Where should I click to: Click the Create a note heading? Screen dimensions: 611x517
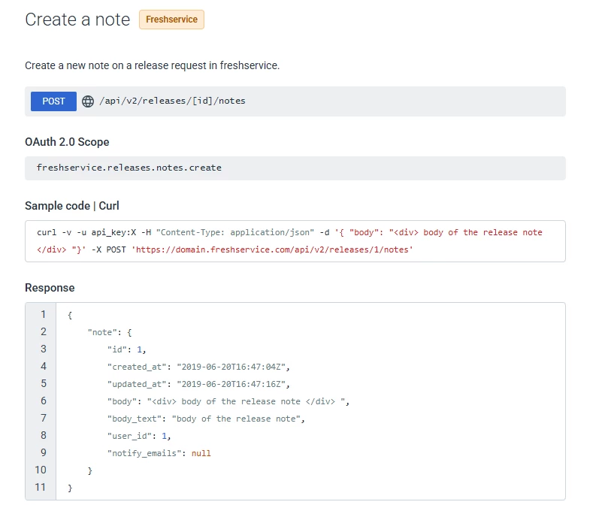77,20
